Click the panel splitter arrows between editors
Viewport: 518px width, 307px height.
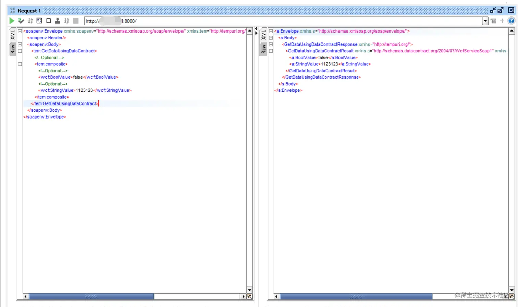(x=256, y=31)
